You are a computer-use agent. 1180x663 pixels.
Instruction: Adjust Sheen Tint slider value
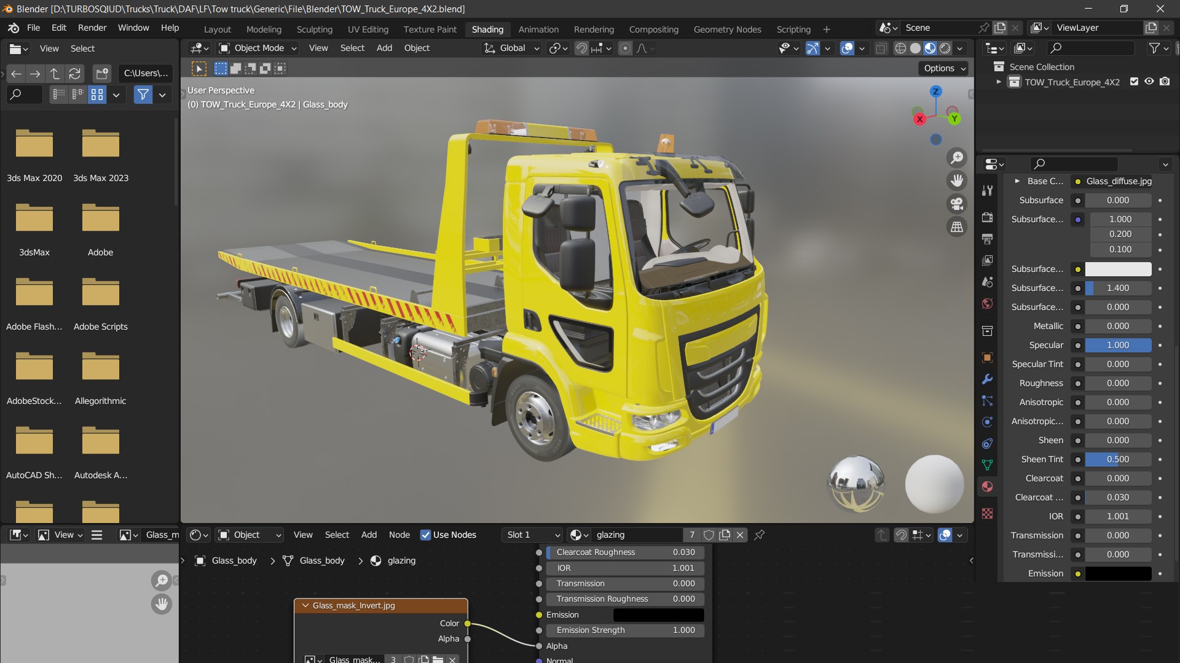point(1118,459)
